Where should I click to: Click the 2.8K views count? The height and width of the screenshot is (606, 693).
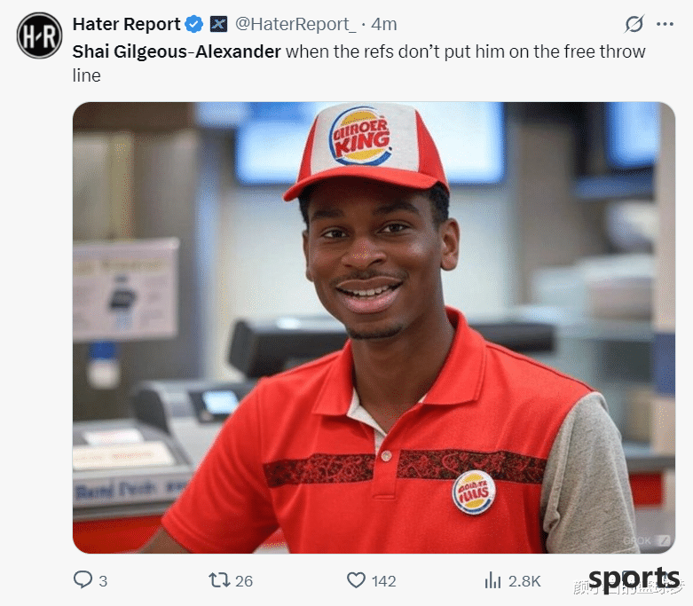(524, 581)
